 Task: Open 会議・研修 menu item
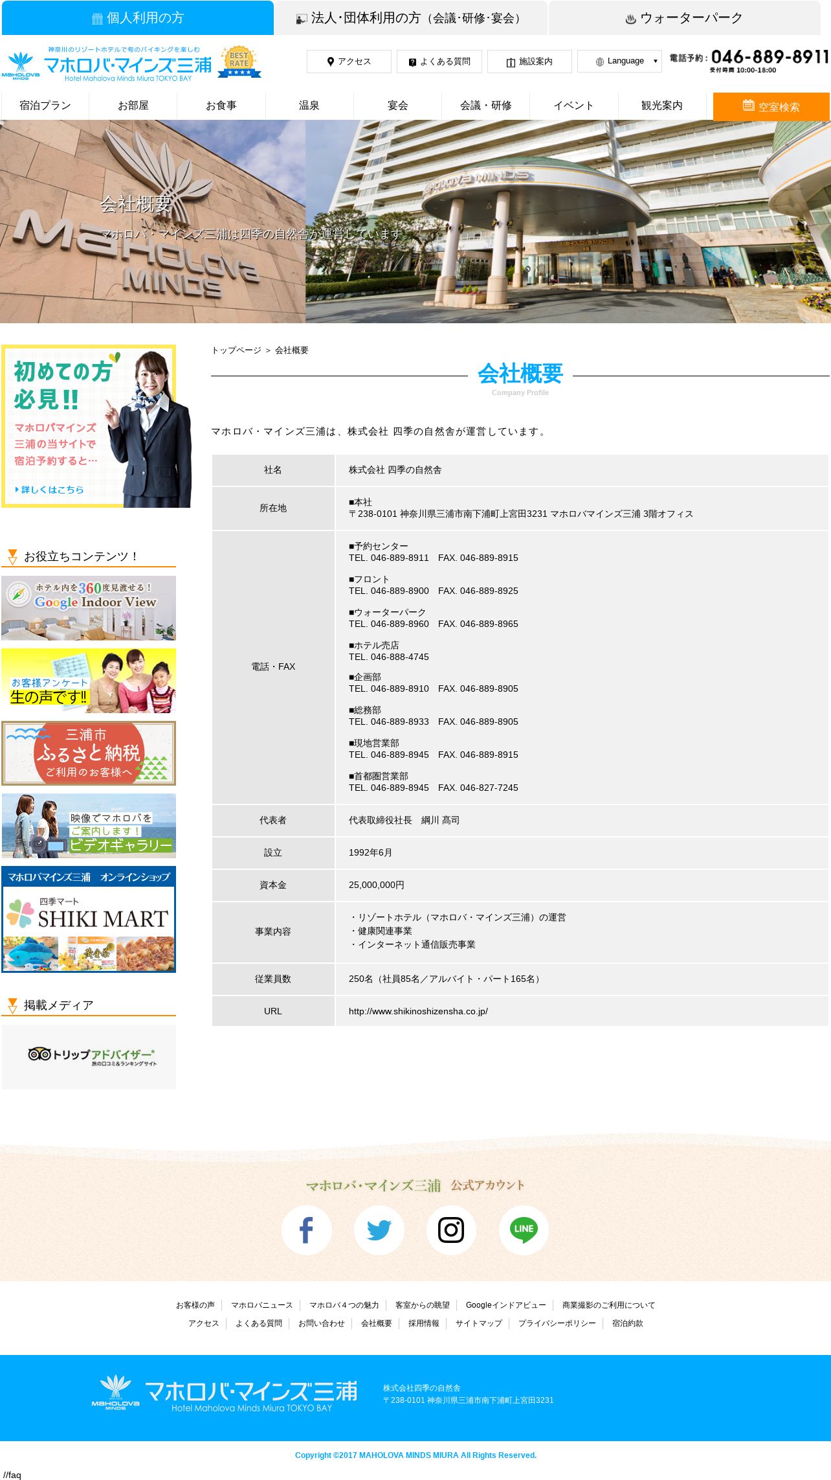coord(485,106)
